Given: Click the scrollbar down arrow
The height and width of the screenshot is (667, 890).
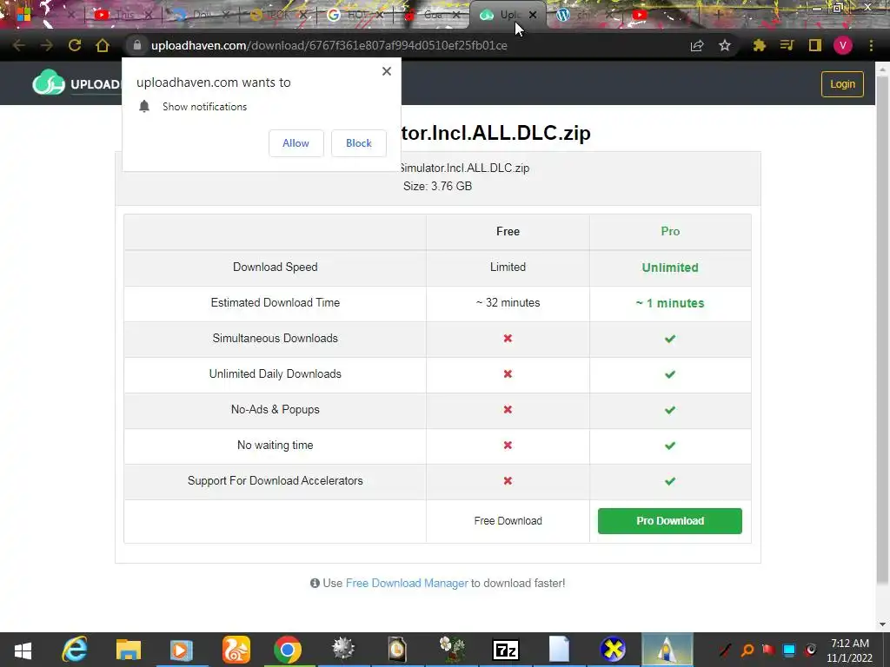Looking at the screenshot, I should click(882, 624).
